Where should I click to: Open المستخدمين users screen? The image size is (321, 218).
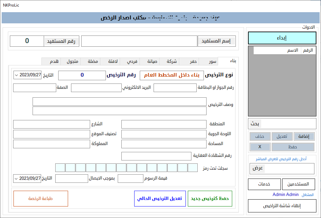click(299, 184)
